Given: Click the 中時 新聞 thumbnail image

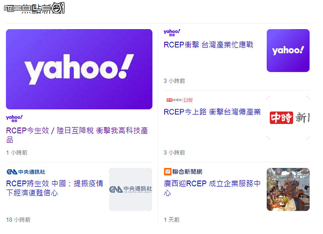Looking at the screenshot, I should coord(288,118).
